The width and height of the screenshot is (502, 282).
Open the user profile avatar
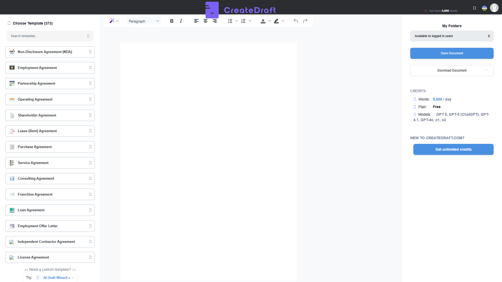tap(494, 8)
